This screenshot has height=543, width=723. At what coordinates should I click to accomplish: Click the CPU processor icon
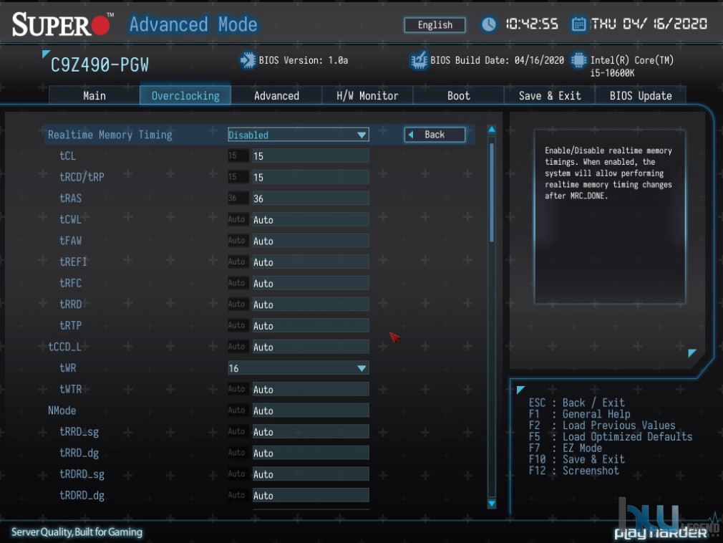tap(578, 60)
